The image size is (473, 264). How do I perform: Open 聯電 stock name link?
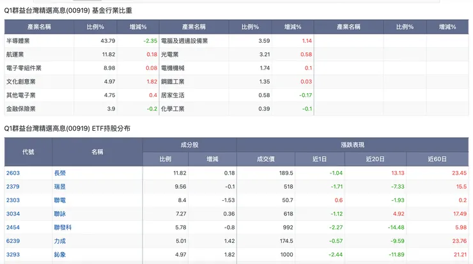(x=59, y=200)
